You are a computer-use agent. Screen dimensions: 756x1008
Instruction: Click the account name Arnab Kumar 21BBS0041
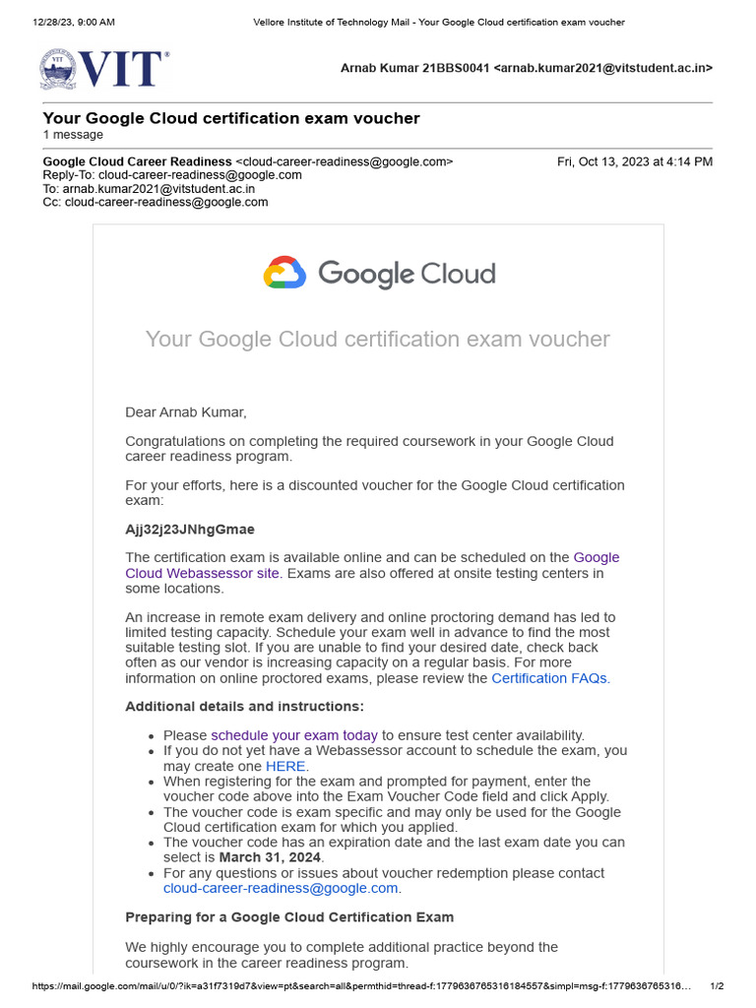coord(414,68)
